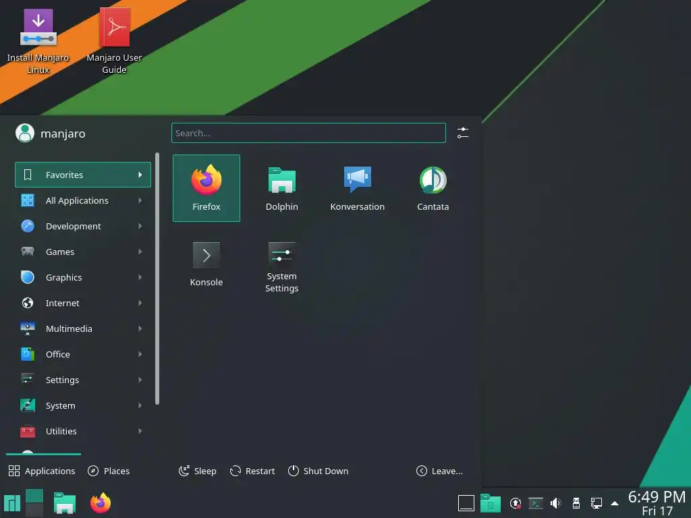The height and width of the screenshot is (518, 691).
Task: Click the category list scrollbar
Action: 157,279
